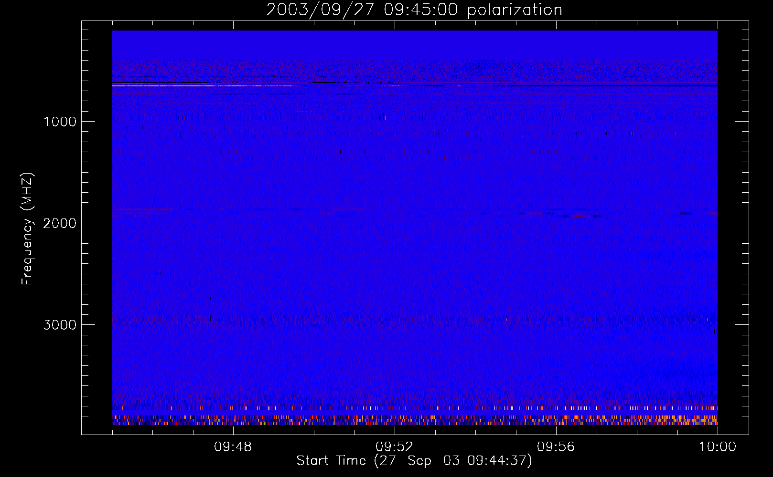Click the '1000' frequency tick label
773x477 pixels.
pos(60,122)
